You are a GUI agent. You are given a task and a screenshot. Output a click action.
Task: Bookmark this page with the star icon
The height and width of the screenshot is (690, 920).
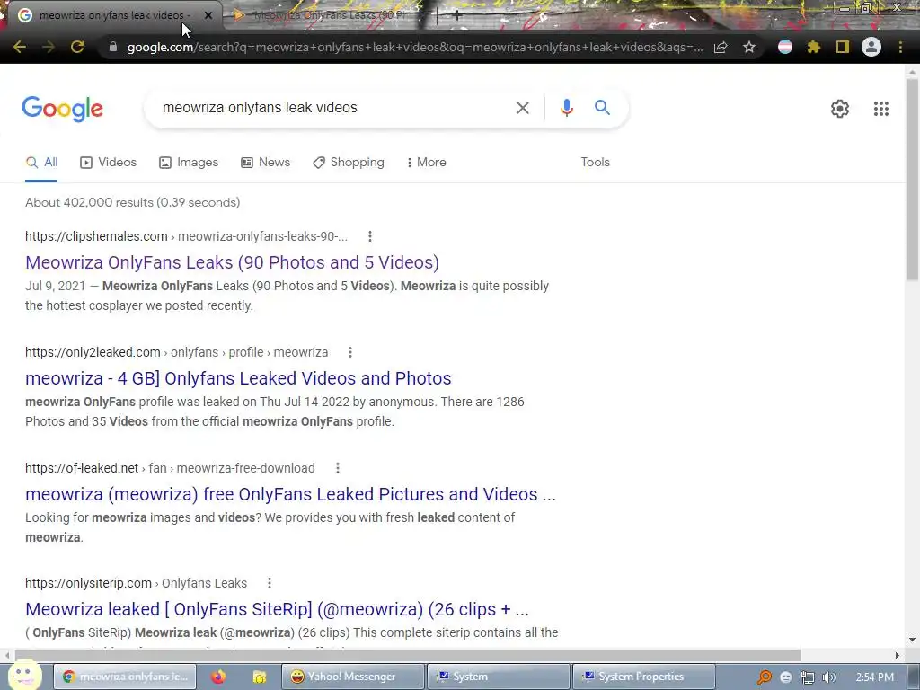click(748, 47)
